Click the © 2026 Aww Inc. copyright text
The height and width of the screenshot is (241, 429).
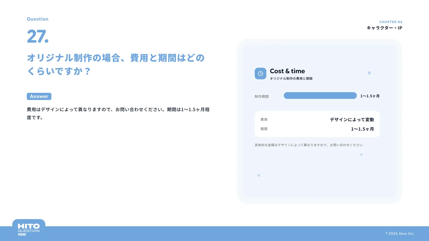click(400, 234)
